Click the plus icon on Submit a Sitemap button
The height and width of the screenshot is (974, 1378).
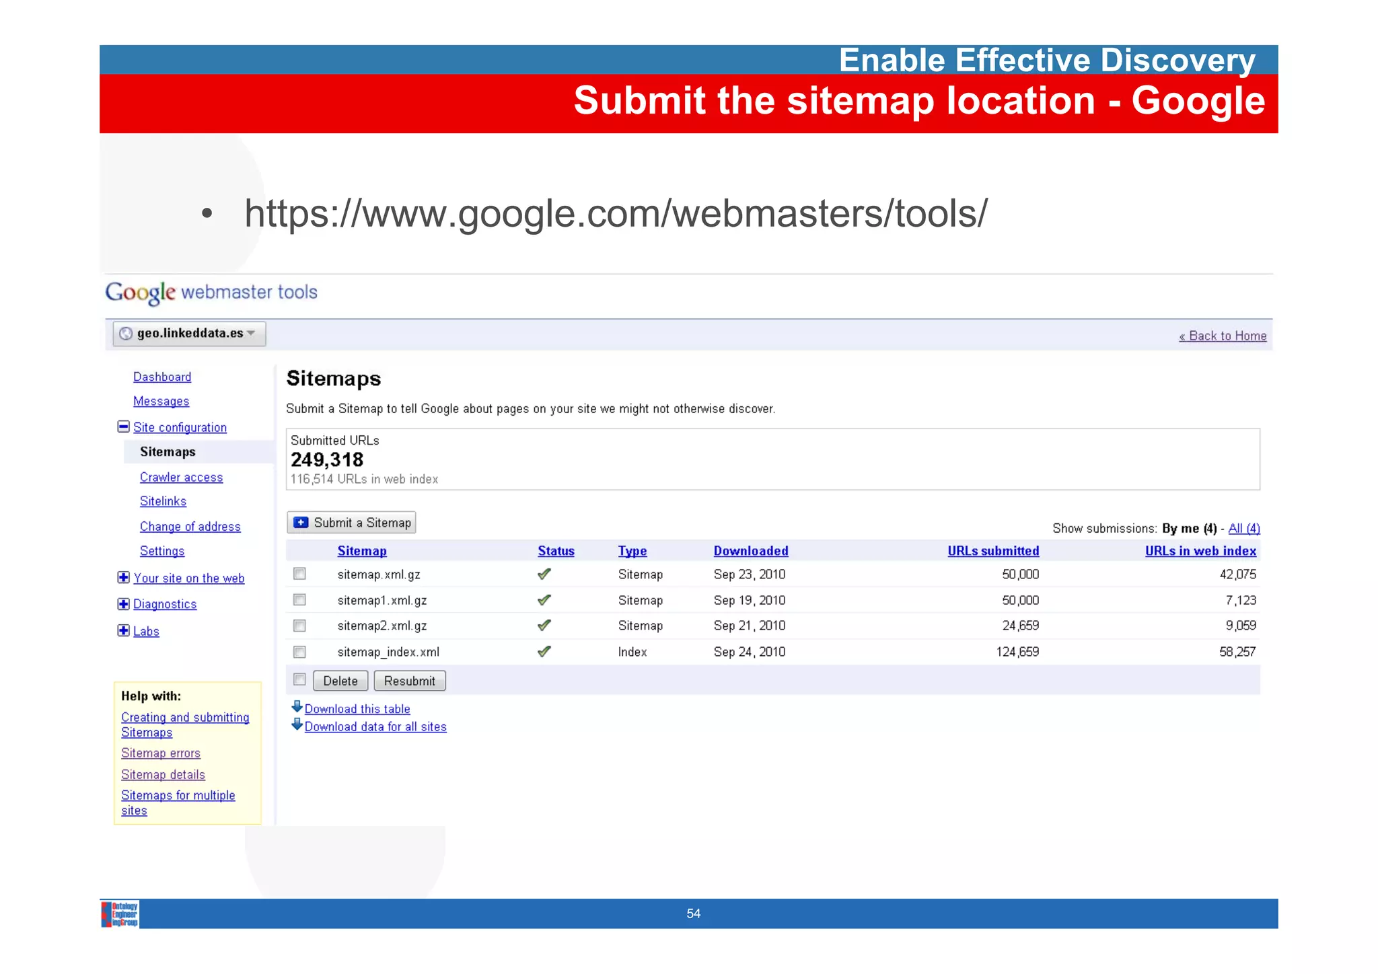[x=301, y=523]
